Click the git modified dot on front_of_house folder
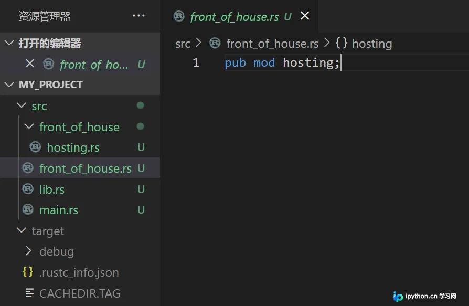Screen dimensions: 469x306 (x=140, y=126)
